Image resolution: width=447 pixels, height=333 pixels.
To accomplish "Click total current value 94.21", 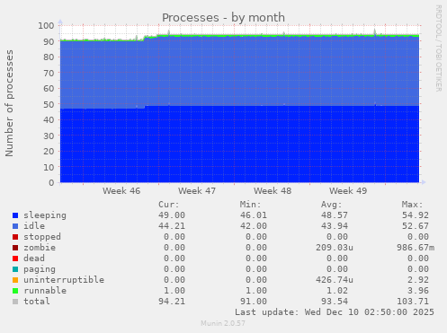I will pos(172,302).
